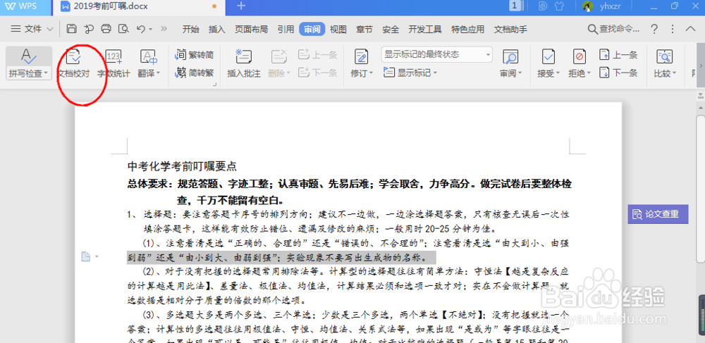Viewport: 705px width, 343px height.
Task: Open the 文件 file menu
Action: pyautogui.click(x=32, y=29)
